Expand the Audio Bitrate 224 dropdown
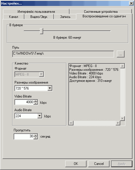The height and width of the screenshot is (170, 135). 28,116
